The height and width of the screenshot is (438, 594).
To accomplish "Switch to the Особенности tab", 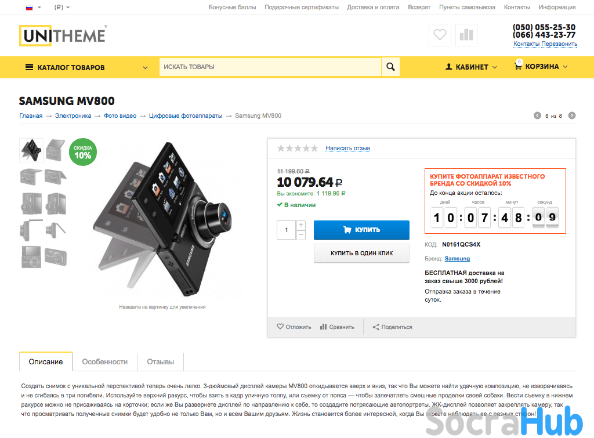I will [x=105, y=362].
